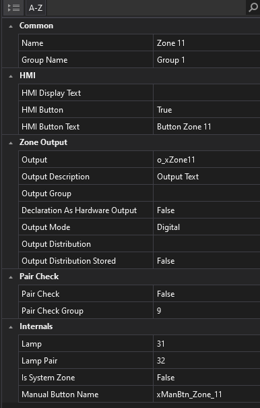Collapse the Common section
260x408 pixels.
pyautogui.click(x=11, y=26)
